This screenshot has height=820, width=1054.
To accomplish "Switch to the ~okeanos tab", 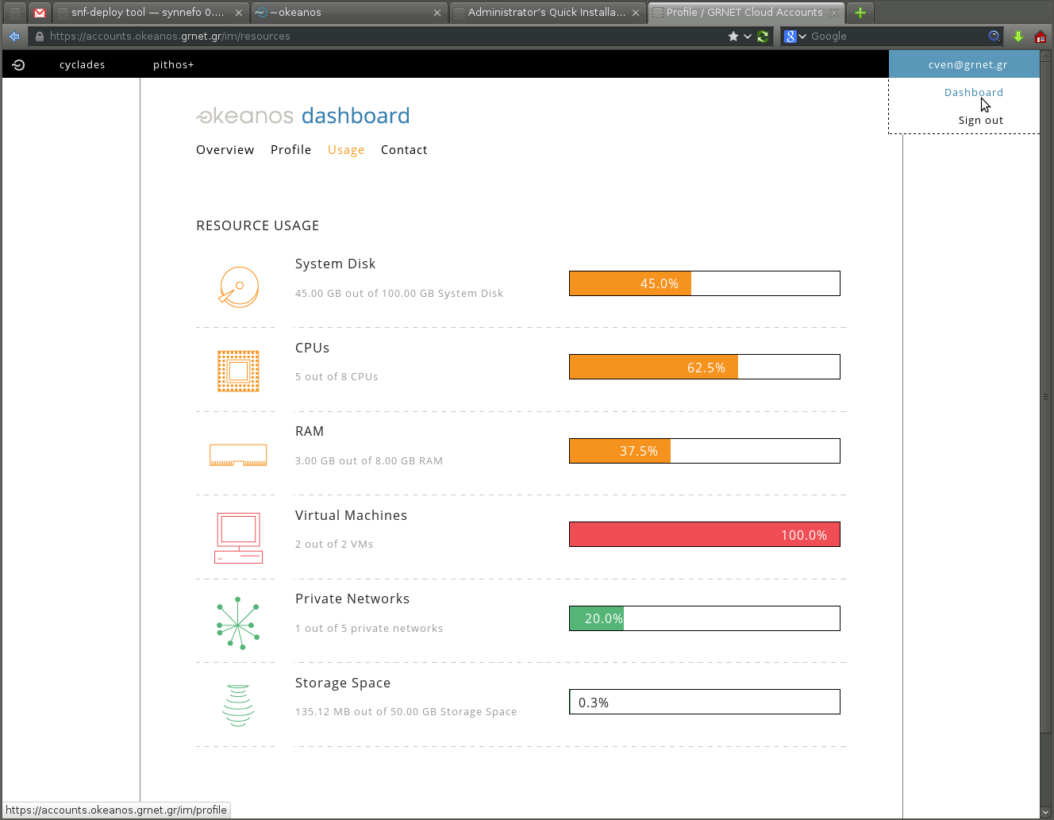I will 349,13.
